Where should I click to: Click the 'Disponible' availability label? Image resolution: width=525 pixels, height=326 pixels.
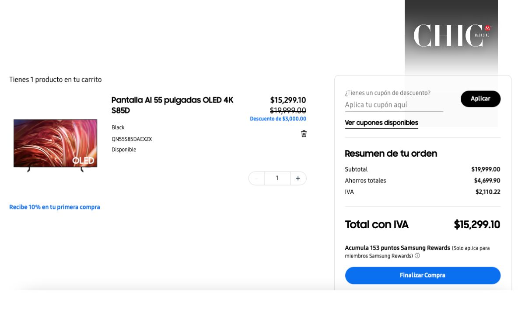click(124, 150)
